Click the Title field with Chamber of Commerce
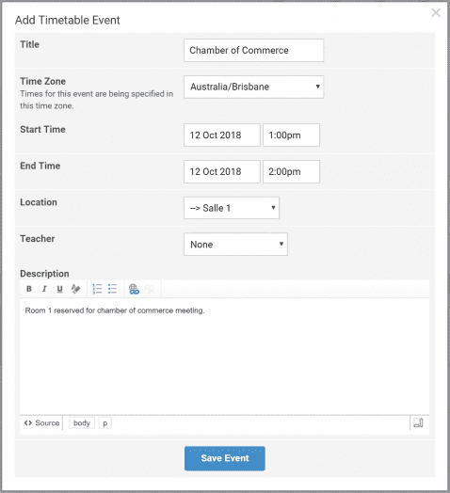Viewport: 450px width, 493px height. [253, 50]
